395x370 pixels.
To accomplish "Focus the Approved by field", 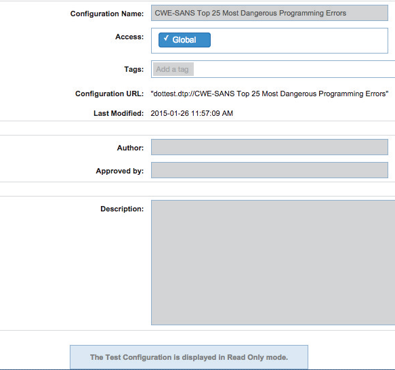I will (269, 170).
